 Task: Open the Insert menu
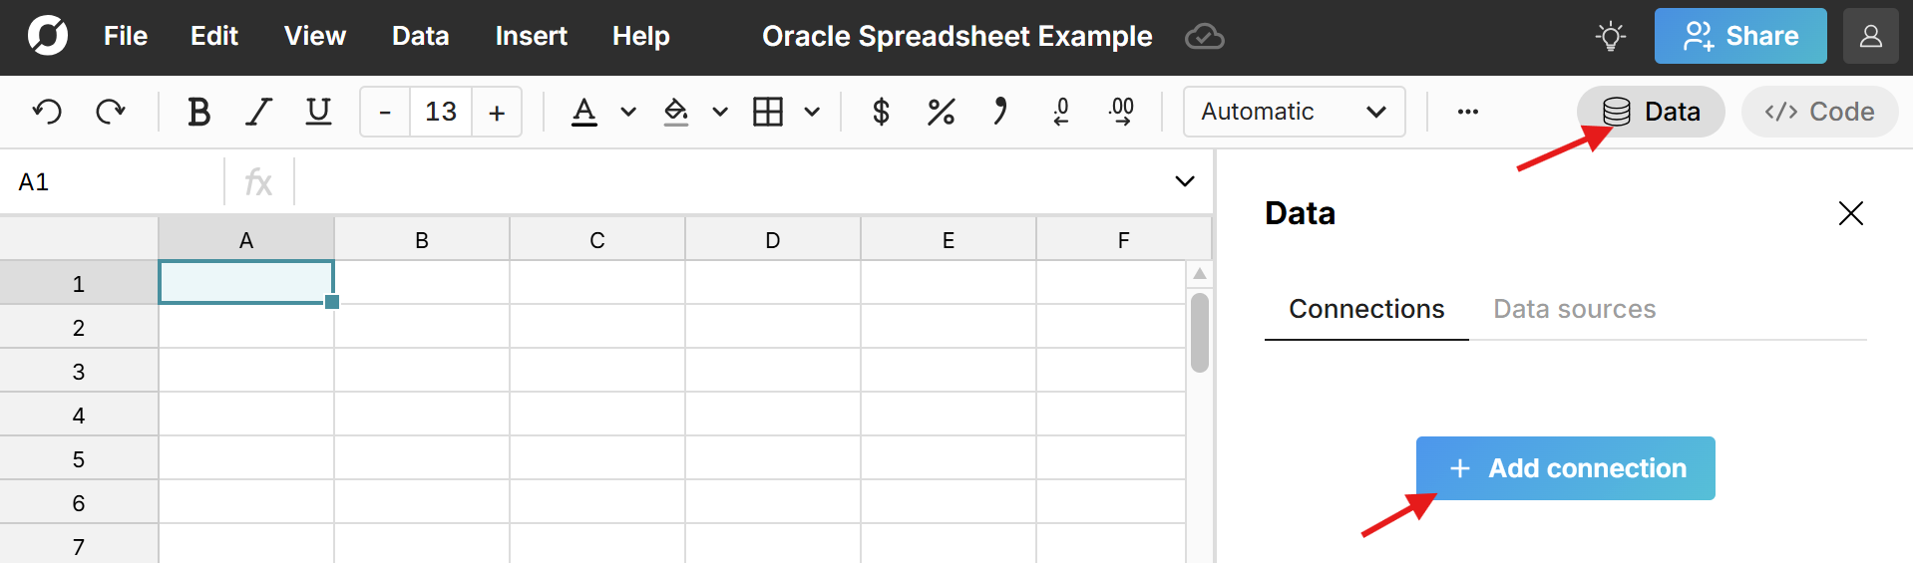[x=531, y=37]
